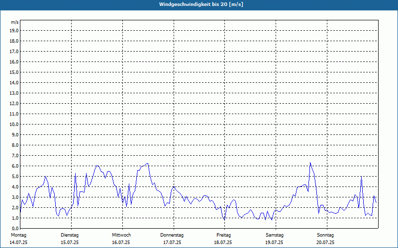Click the '1,0' y-axis value
398x248 pixels.
click(x=15, y=218)
